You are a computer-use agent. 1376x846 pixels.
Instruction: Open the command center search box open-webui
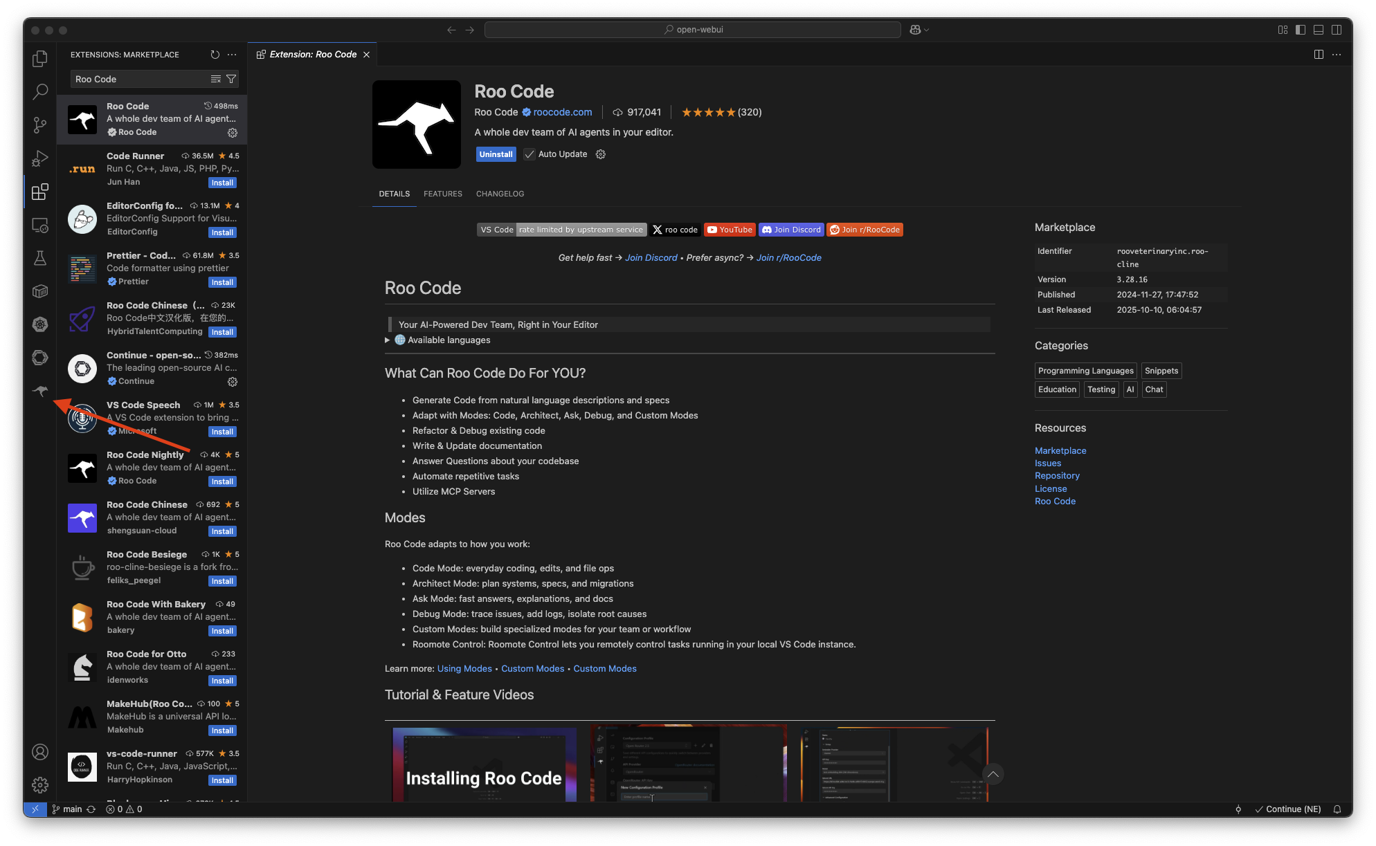pos(693,30)
